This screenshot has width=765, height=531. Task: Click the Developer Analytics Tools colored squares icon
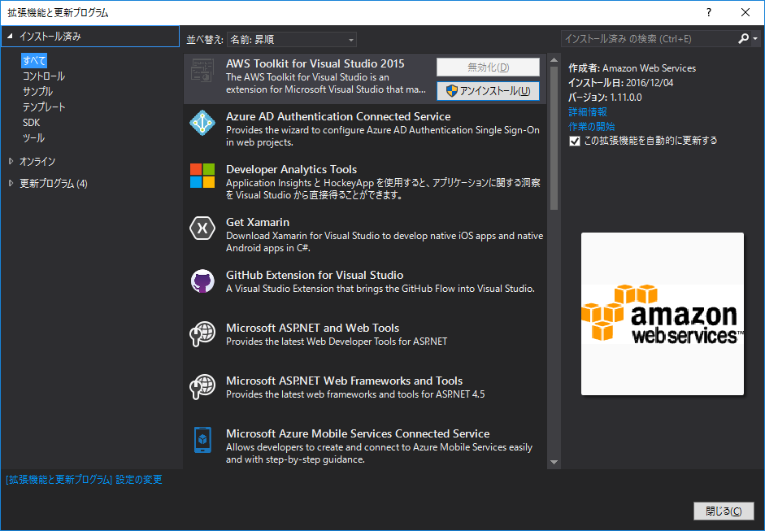[202, 176]
